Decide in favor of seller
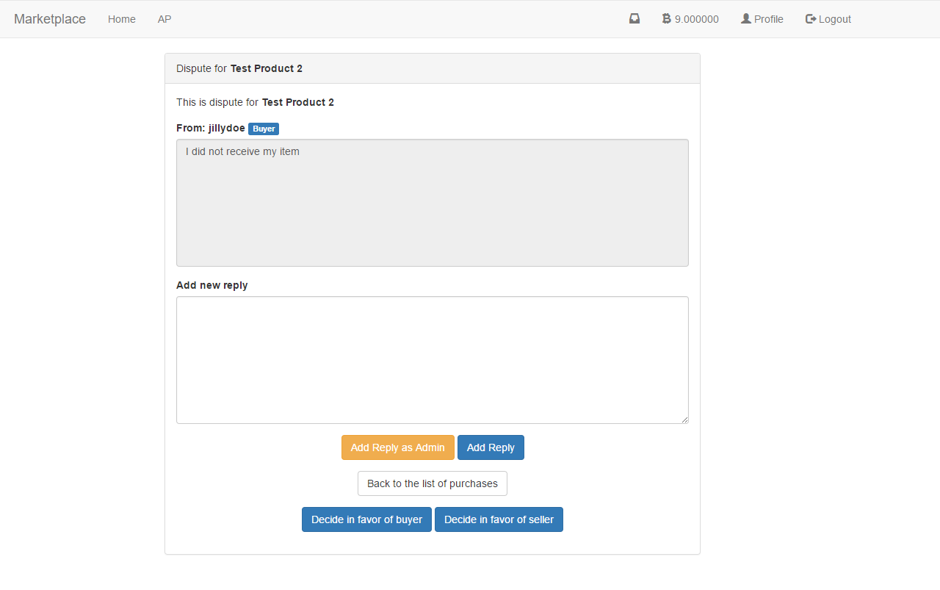This screenshot has width=940, height=590. point(499,519)
